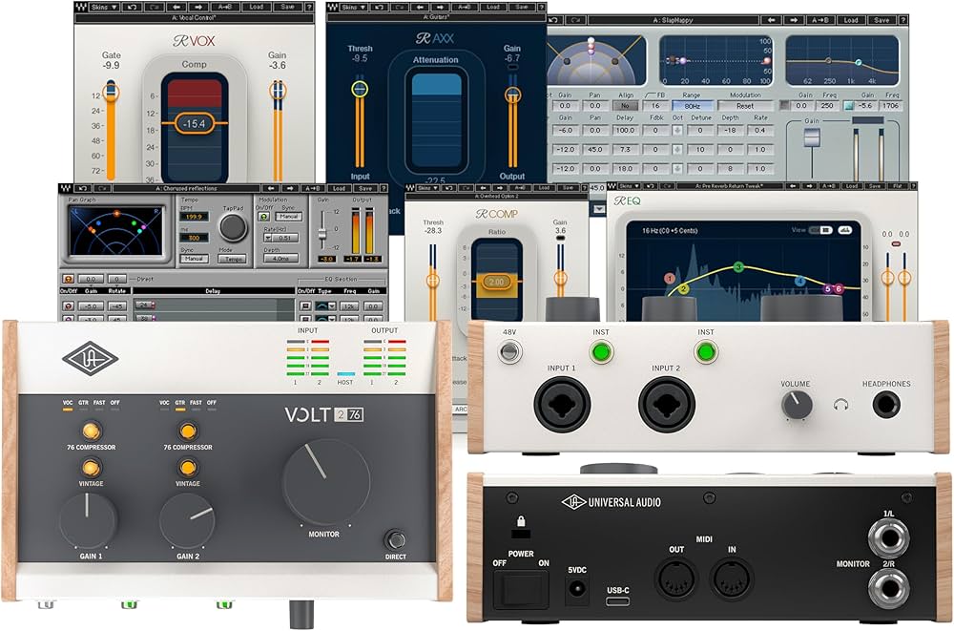Click the Waves logo on the RVox plugin
The height and width of the screenshot is (631, 954).
click(x=81, y=5)
